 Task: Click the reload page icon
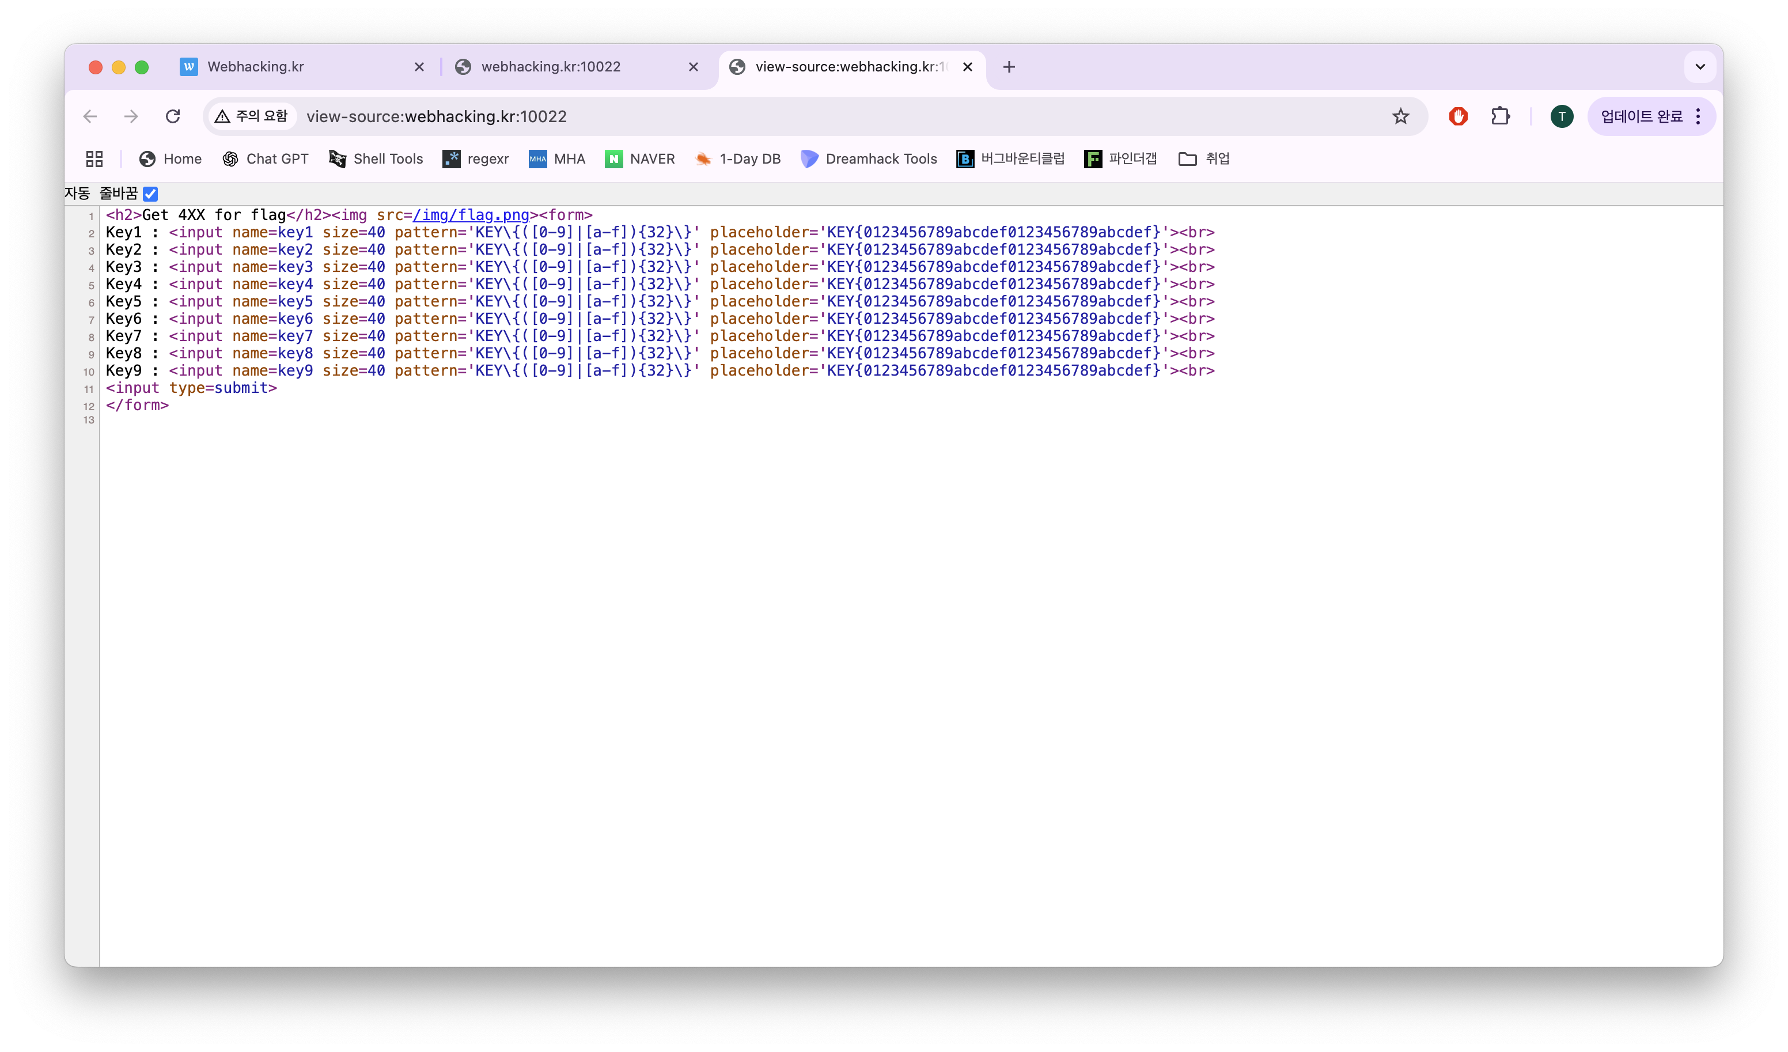tap(172, 116)
